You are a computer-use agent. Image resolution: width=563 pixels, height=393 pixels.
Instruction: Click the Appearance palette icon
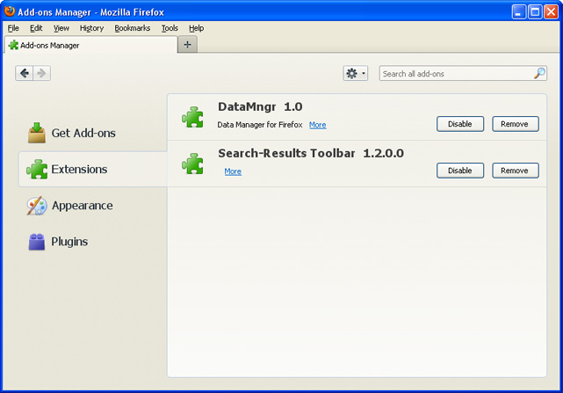[x=37, y=206]
